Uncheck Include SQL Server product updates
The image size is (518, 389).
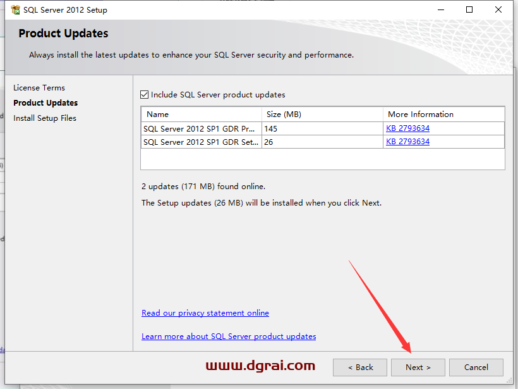(145, 95)
